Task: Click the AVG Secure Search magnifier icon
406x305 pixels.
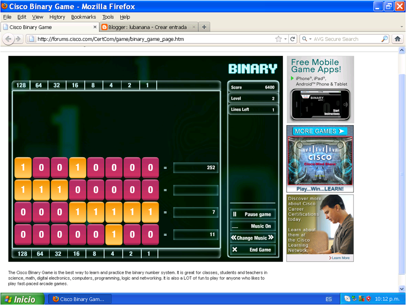Action: click(385, 39)
